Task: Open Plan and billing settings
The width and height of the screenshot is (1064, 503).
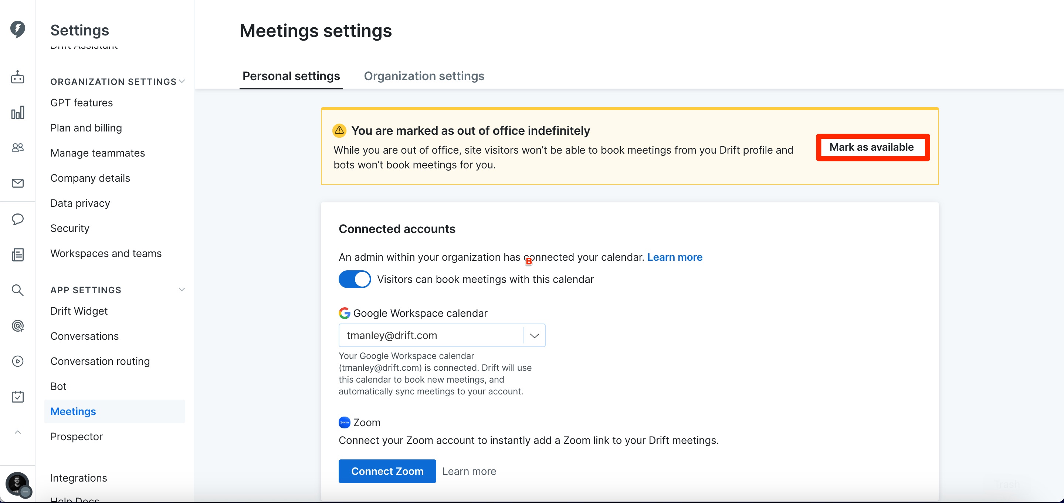Action: point(86,127)
